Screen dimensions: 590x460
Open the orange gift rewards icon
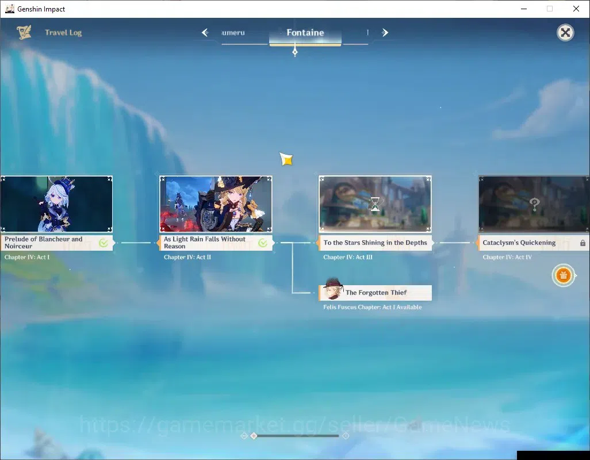[563, 275]
